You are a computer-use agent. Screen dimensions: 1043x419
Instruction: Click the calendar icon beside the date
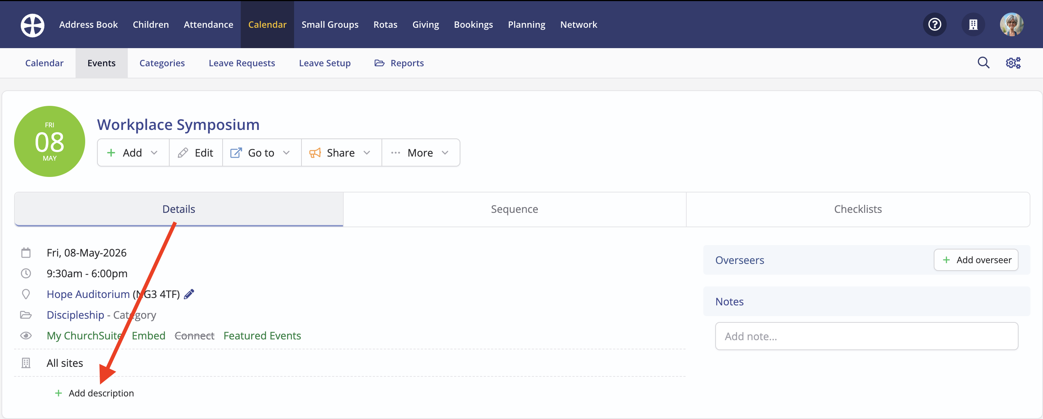[x=26, y=253]
